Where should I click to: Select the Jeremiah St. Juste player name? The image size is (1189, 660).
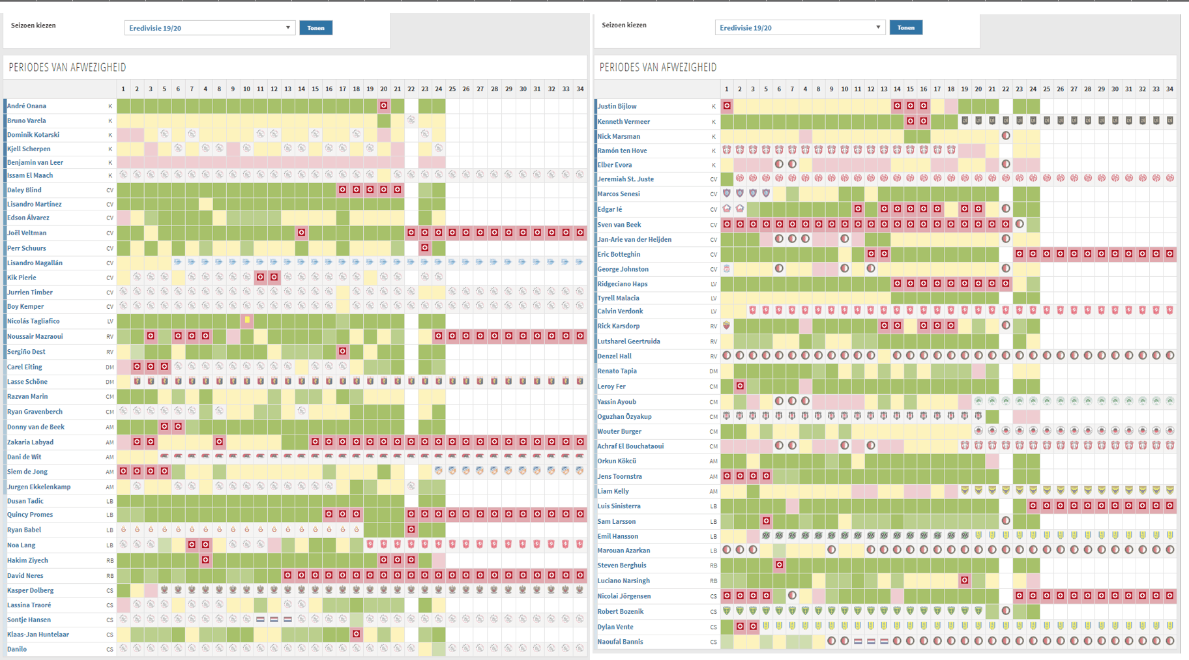[626, 179]
